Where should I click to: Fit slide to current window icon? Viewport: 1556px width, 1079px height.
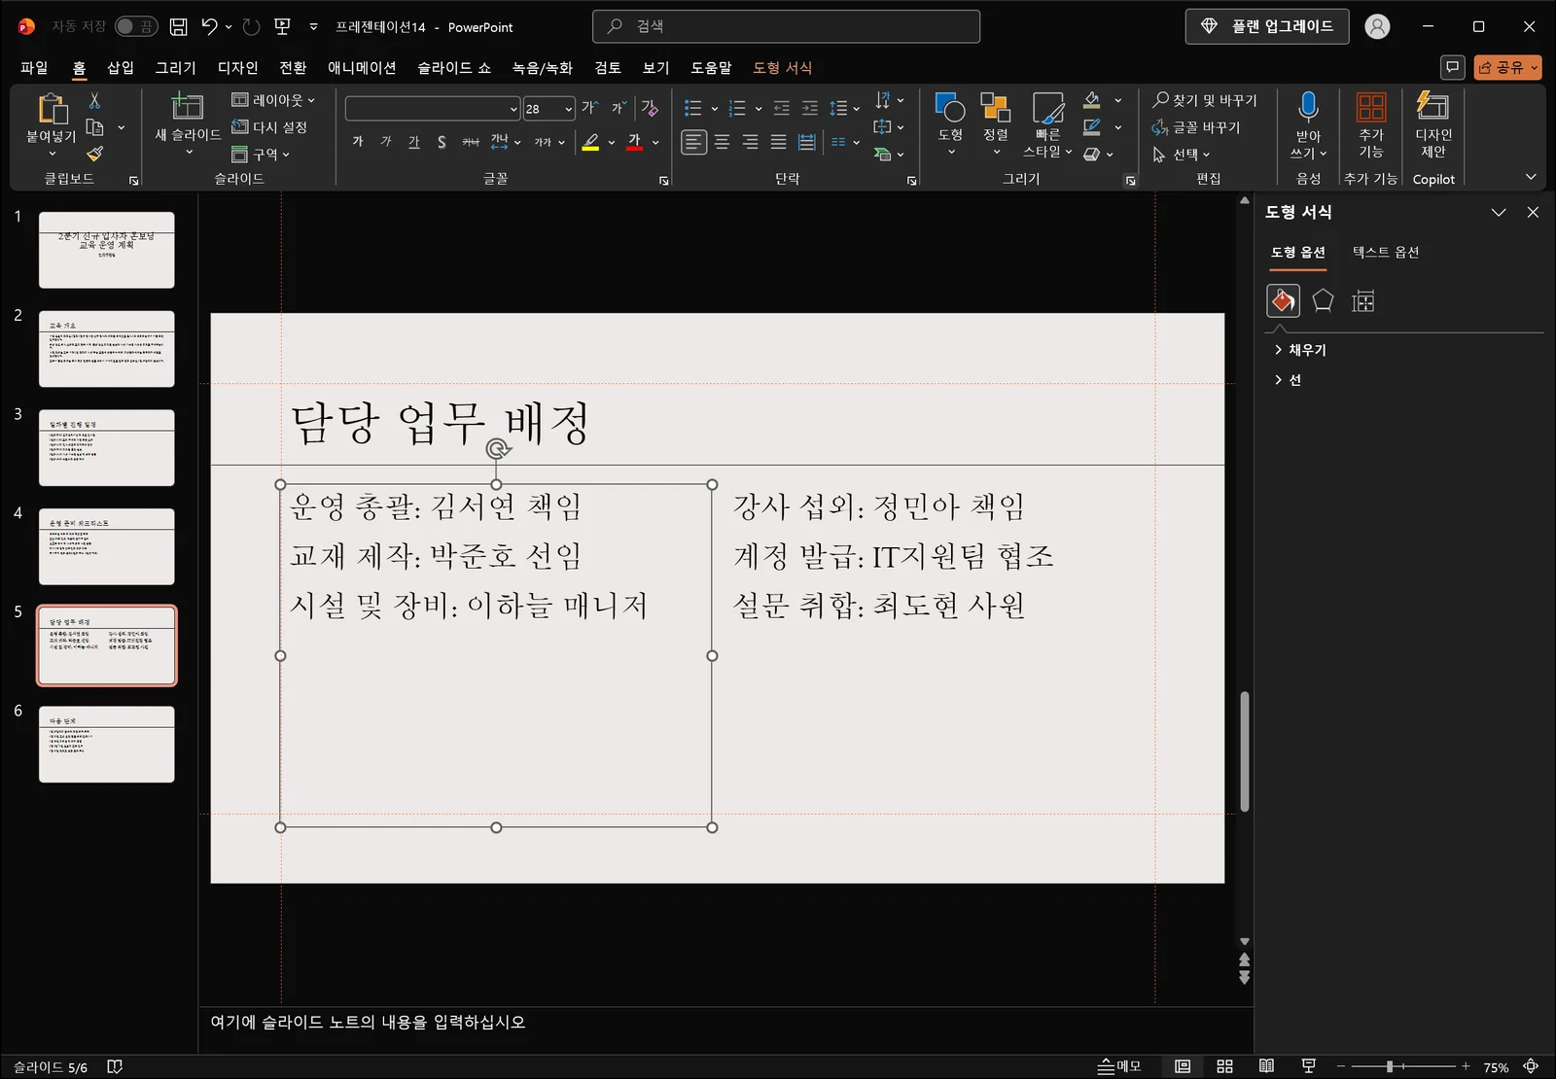click(1531, 1066)
